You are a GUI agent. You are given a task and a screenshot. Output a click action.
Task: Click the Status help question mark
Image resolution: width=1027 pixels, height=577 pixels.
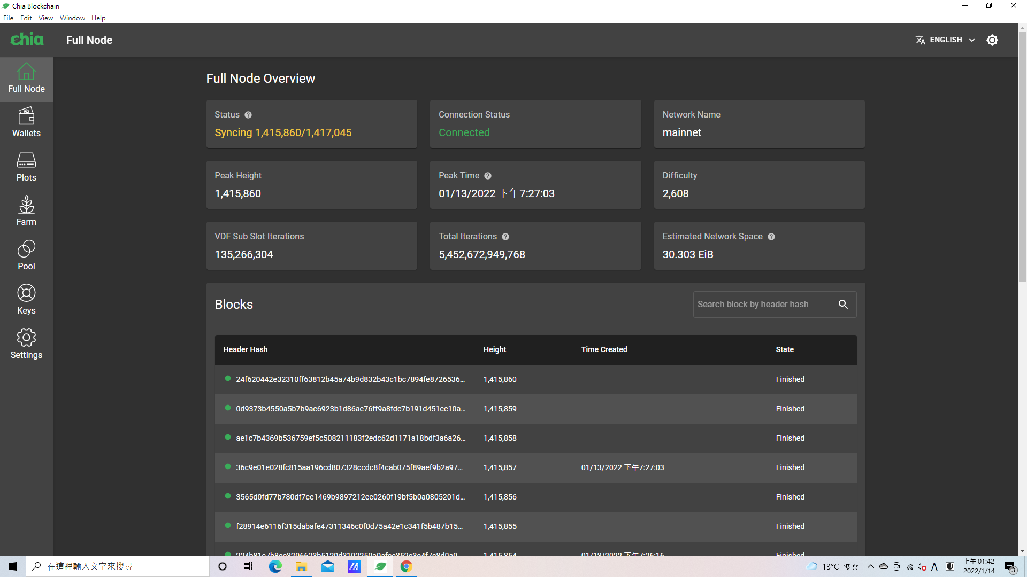tap(248, 115)
